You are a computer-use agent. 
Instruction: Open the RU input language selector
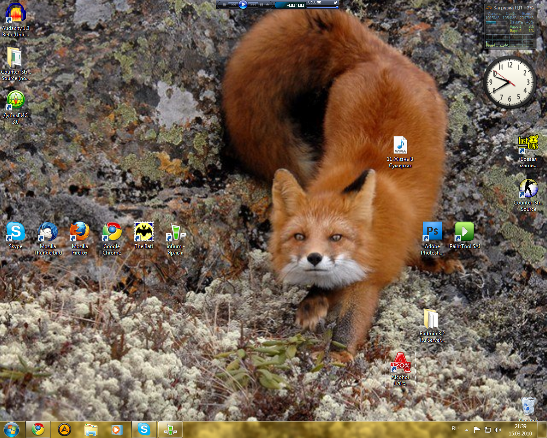click(x=455, y=429)
